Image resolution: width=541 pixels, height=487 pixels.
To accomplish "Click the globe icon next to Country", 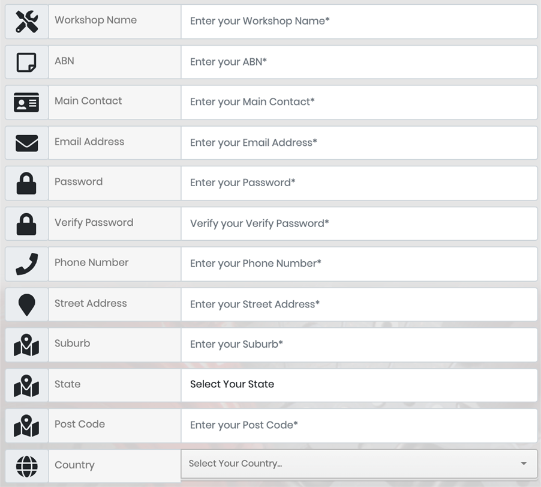I will tap(27, 466).
